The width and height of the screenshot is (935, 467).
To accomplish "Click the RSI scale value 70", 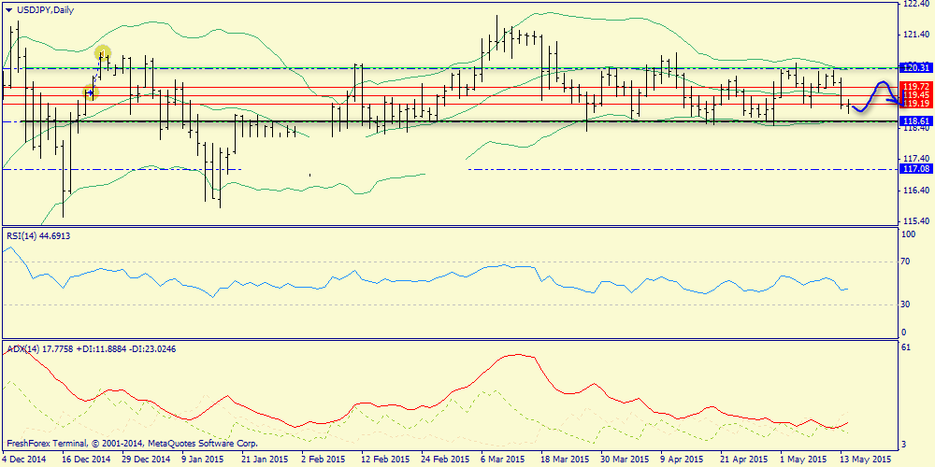I will click(904, 262).
